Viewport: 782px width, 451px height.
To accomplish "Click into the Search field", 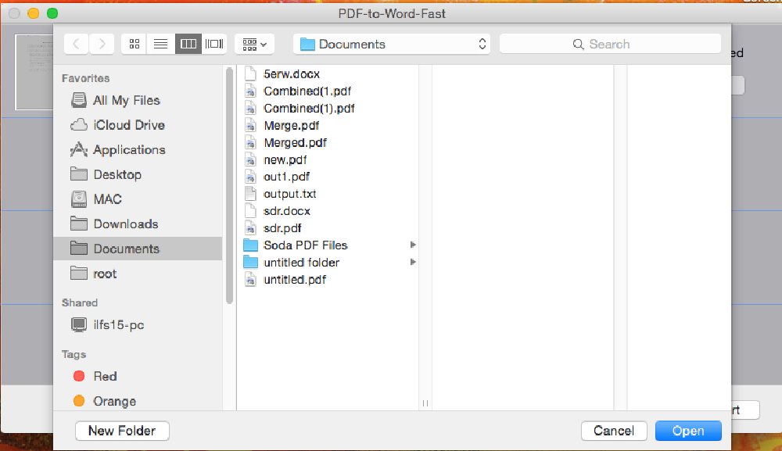I will (x=610, y=44).
